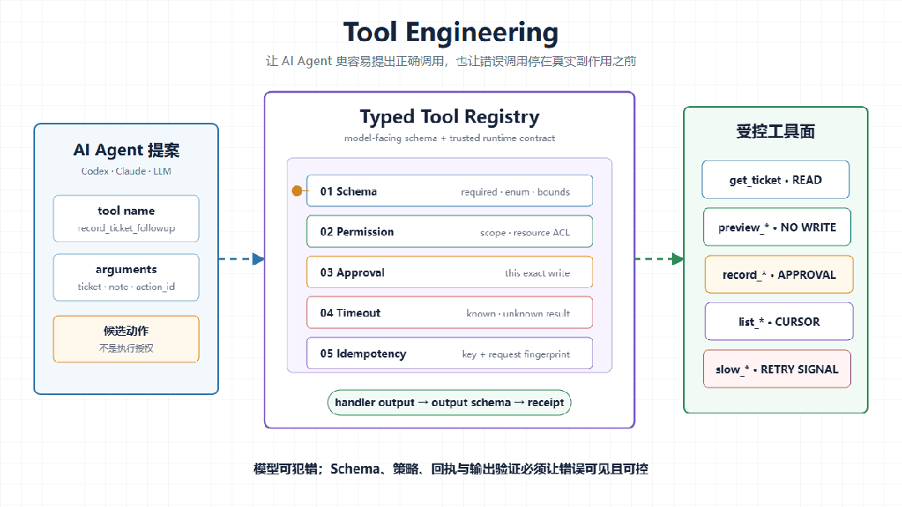Select the AI Agent 提案 panel title

click(x=126, y=150)
